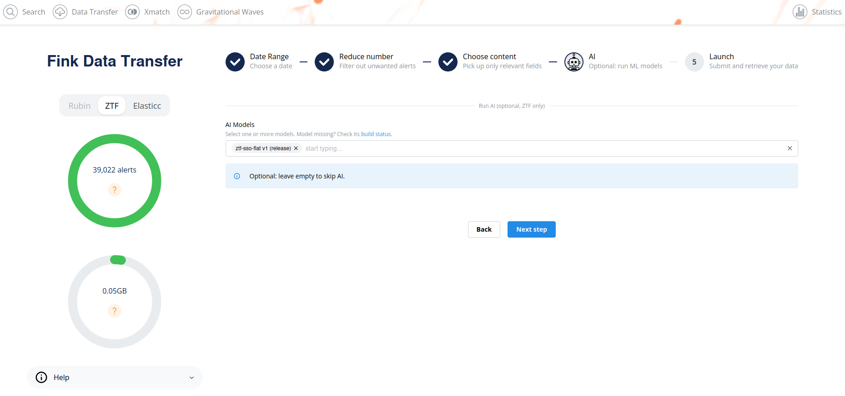The height and width of the screenshot is (396, 845).
Task: Expand the Help section chevron
Action: (192, 377)
